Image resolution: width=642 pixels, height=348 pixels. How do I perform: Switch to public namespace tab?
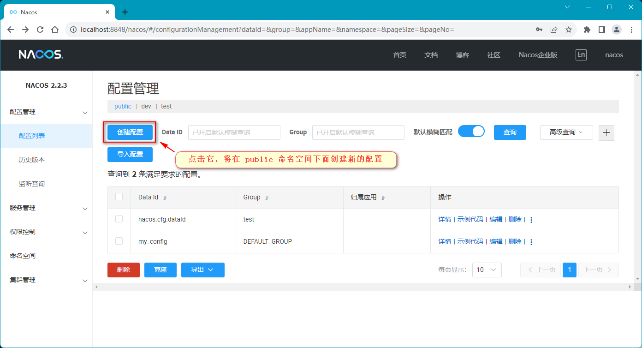[123, 106]
